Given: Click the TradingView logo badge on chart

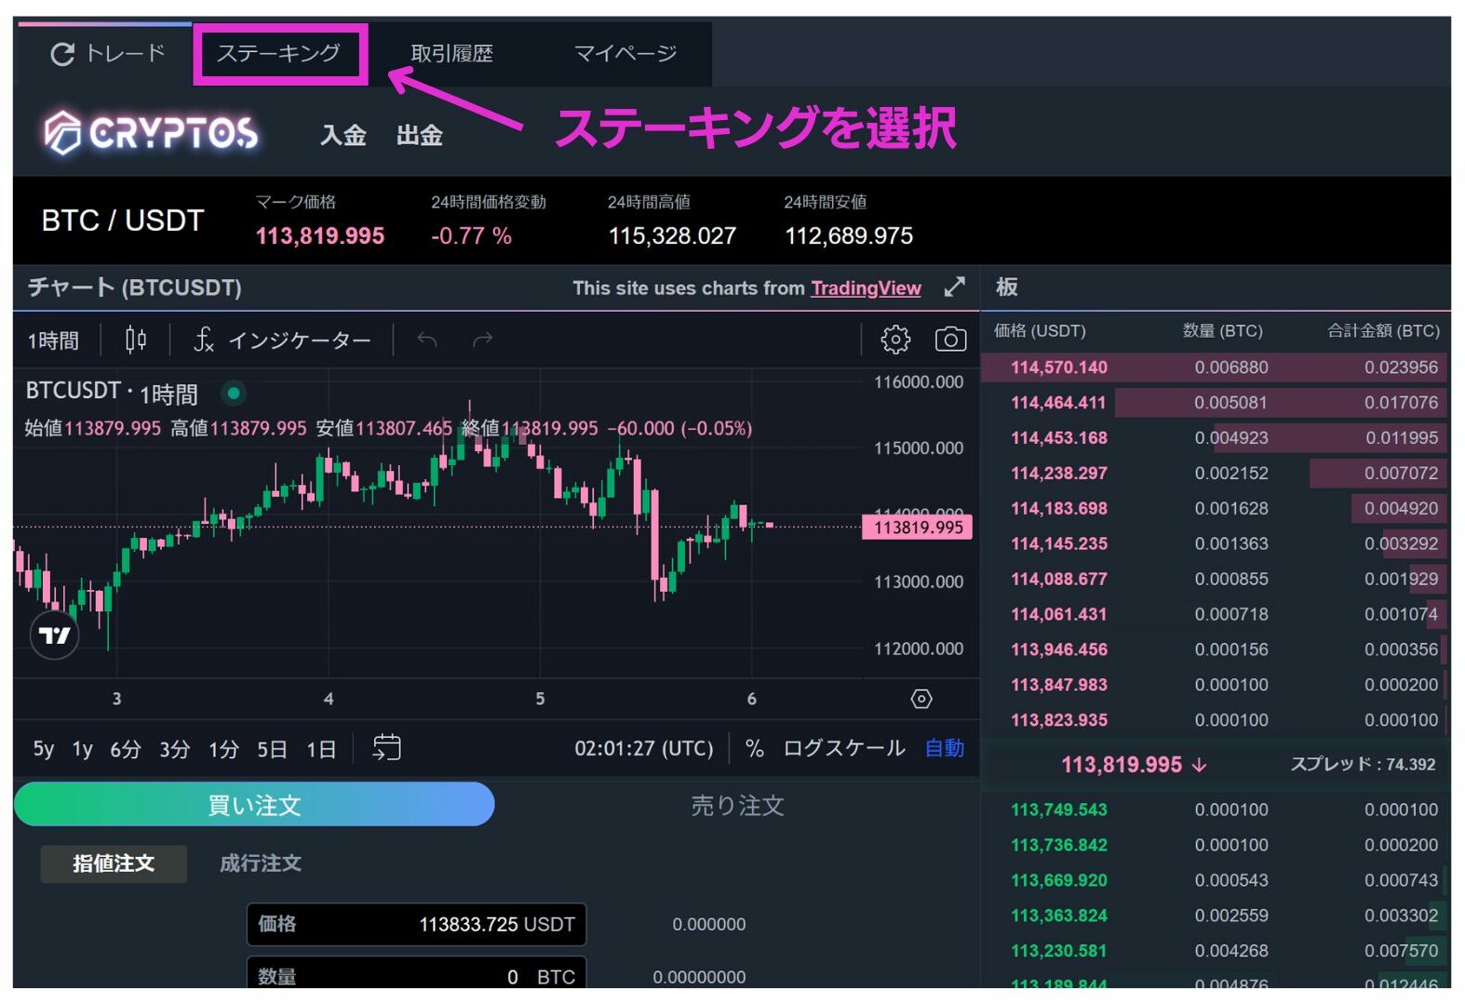Looking at the screenshot, I should tap(55, 635).
